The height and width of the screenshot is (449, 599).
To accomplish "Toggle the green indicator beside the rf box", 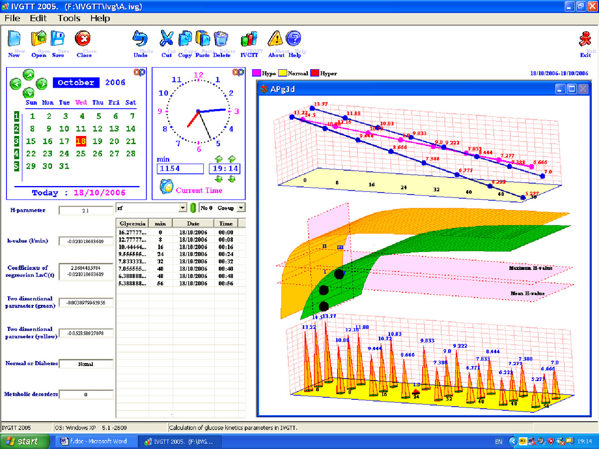I will coord(193,208).
